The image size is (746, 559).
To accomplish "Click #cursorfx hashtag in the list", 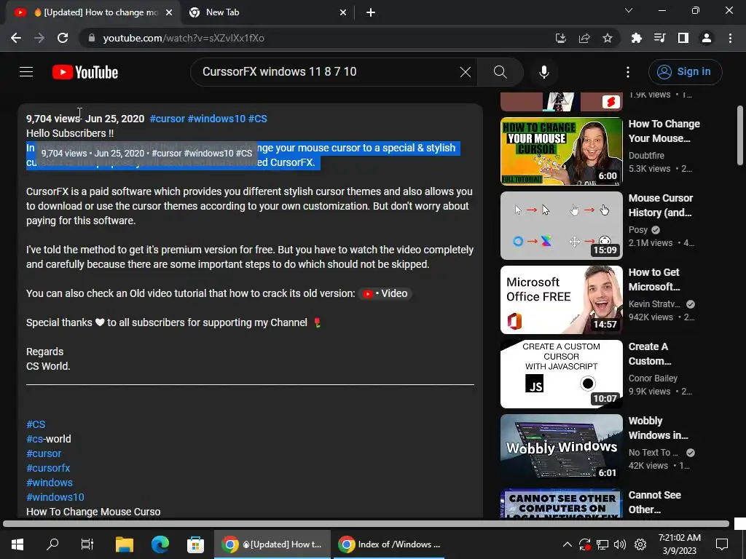I will tap(48, 468).
